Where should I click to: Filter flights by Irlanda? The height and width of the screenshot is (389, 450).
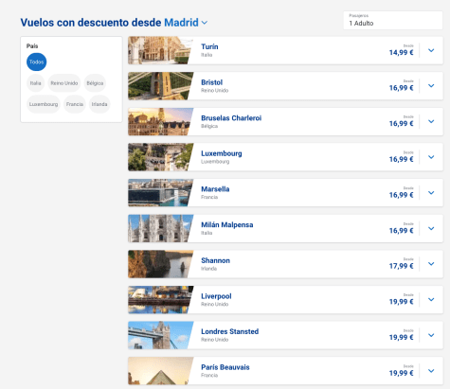[99, 104]
